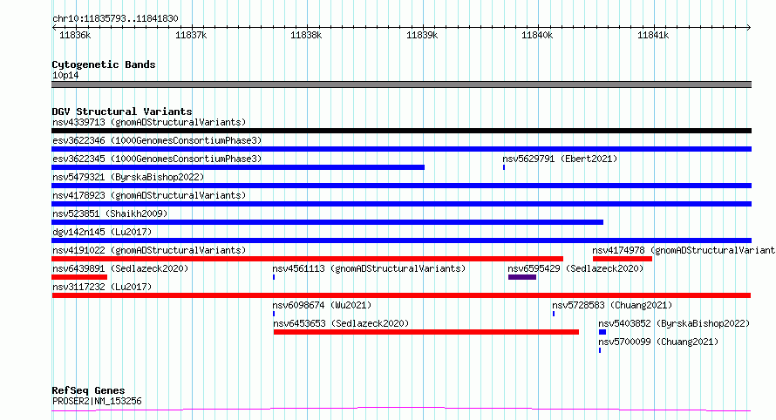This screenshot has height=420, width=776.
Task: Click the nsv6098674 Wu2021 small marker
Action: coord(274,314)
